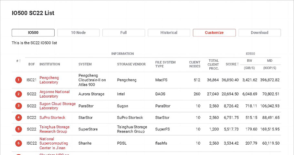Click the INSTITUTION column header

pyautogui.click(x=50, y=64)
